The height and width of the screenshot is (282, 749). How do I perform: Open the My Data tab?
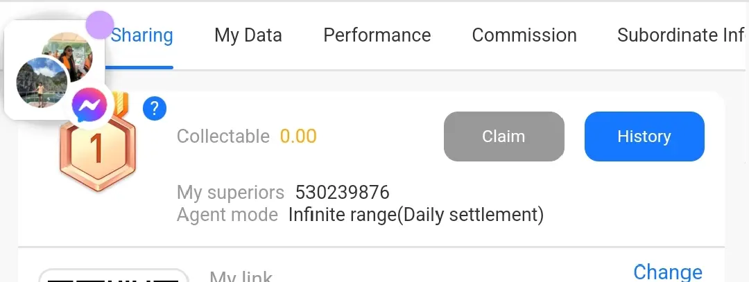(248, 35)
